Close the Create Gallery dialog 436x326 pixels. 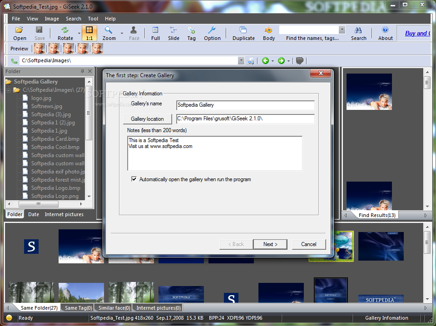(x=320, y=74)
